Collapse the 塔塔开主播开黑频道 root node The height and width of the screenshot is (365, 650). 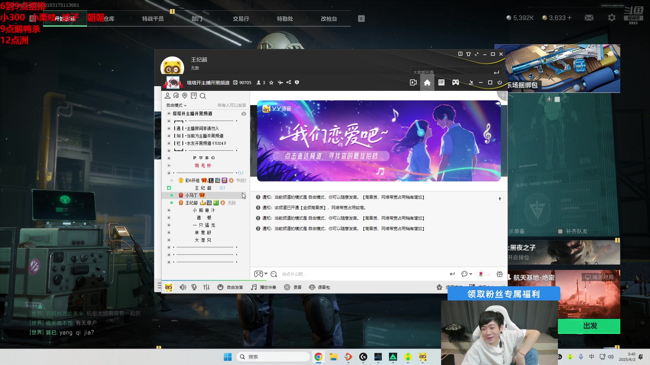point(169,114)
